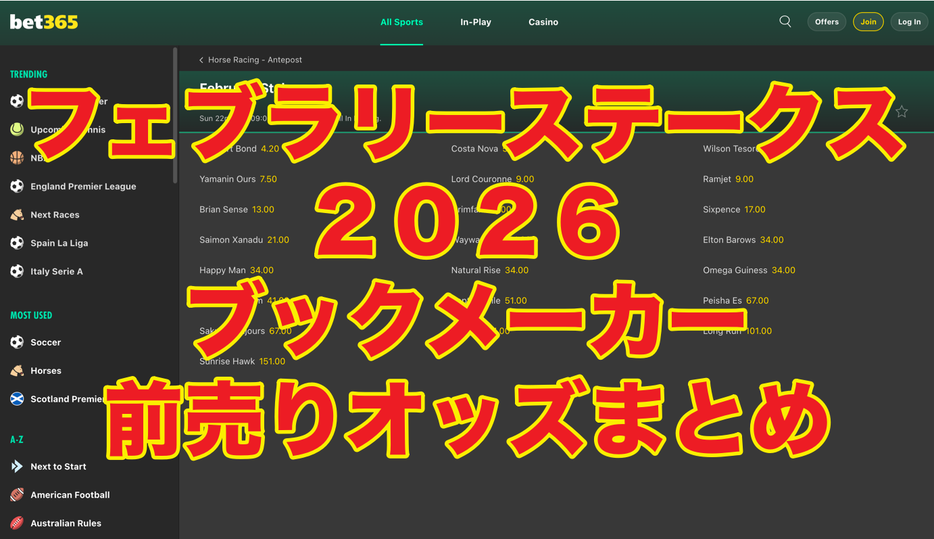Click the Italy Serie A soccer ball icon
Image resolution: width=934 pixels, height=539 pixels.
click(x=17, y=271)
